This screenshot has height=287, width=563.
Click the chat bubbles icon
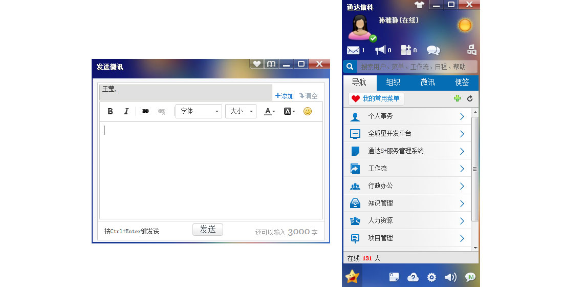[x=433, y=50]
